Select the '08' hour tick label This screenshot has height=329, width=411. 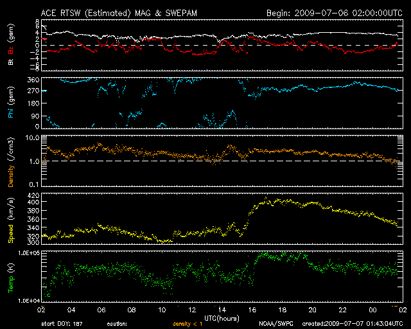click(x=132, y=310)
